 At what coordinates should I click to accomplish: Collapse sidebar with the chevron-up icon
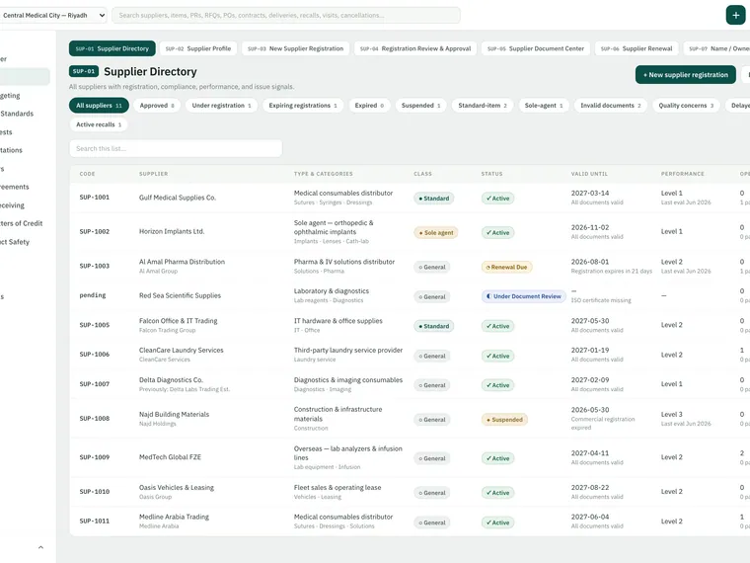click(x=40, y=547)
